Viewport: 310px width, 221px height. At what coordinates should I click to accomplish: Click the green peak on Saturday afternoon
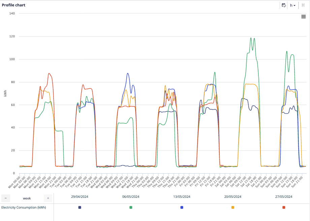click(x=251, y=38)
